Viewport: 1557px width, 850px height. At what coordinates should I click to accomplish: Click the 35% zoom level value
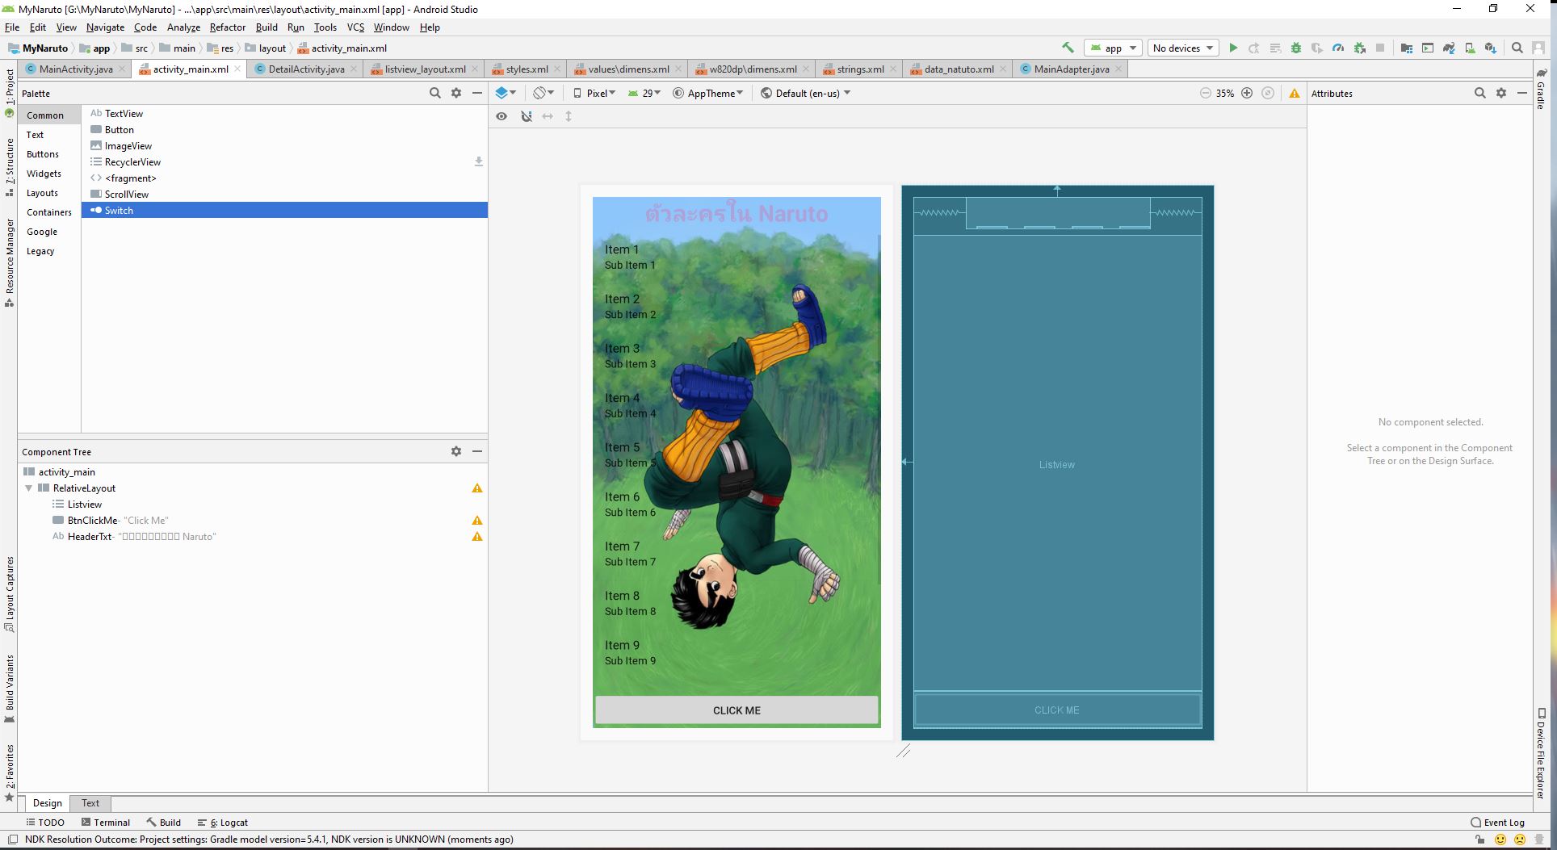[x=1225, y=93]
